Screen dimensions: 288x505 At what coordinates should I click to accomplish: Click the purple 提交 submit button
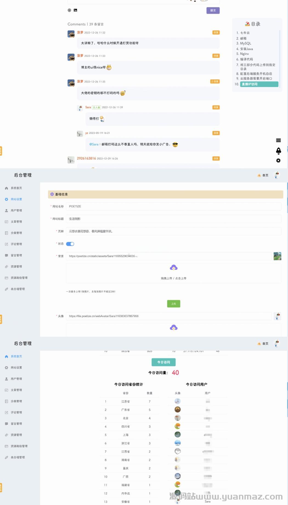(x=213, y=10)
